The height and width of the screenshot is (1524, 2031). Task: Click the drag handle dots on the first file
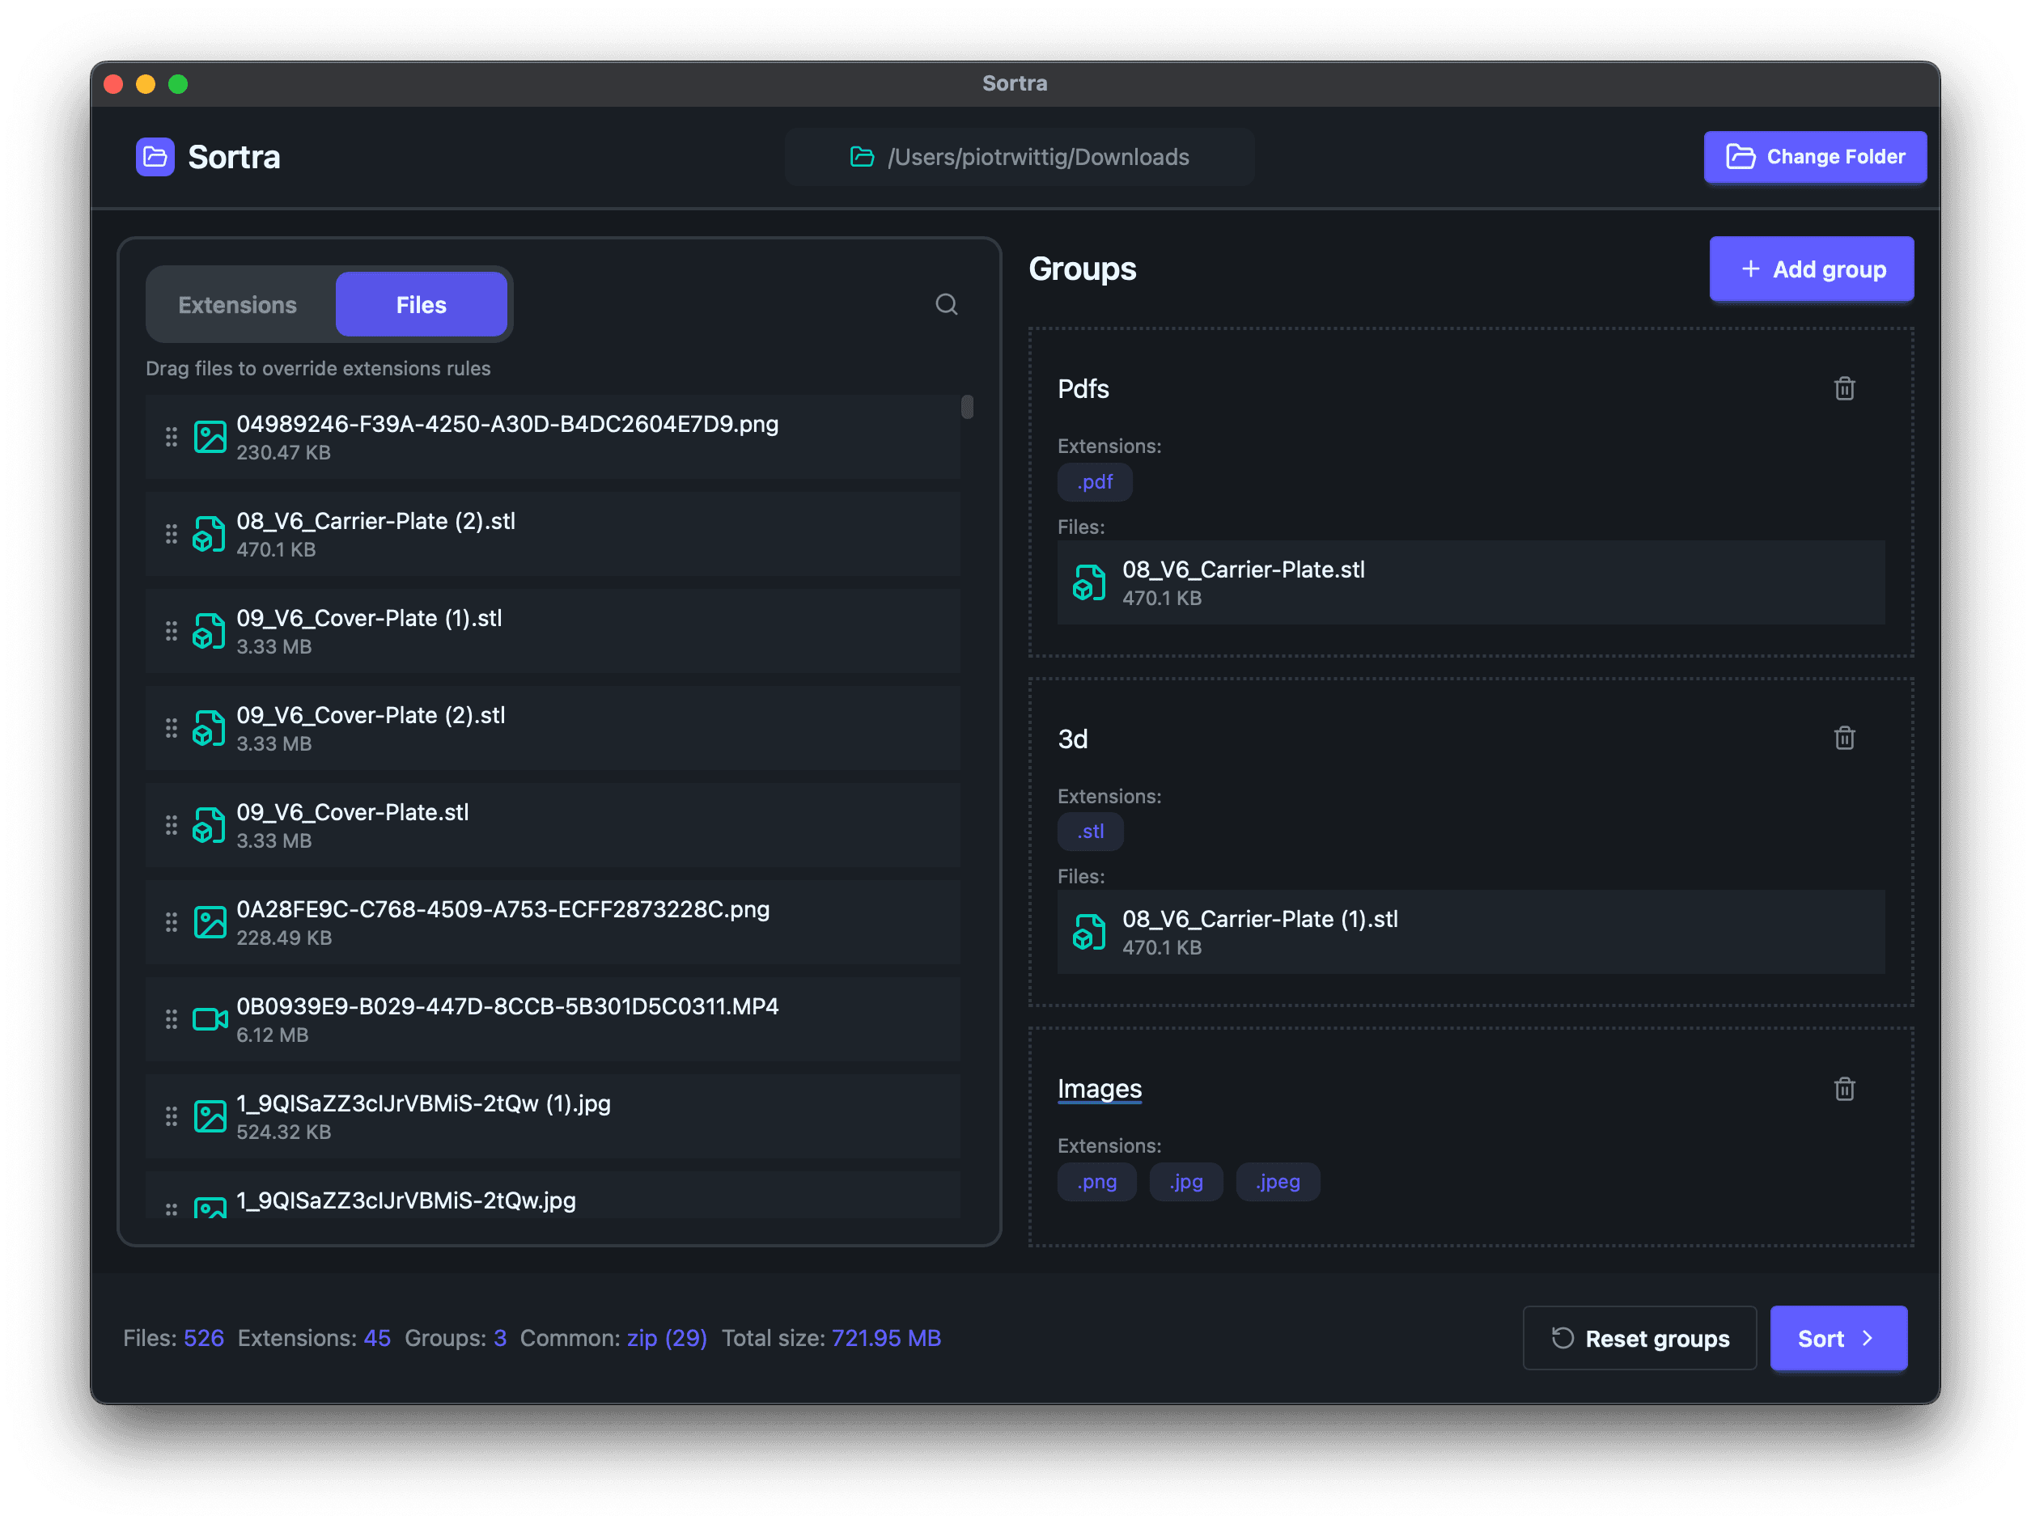tap(171, 437)
